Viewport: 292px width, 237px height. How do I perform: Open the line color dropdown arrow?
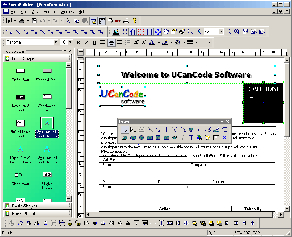click(x=171, y=43)
